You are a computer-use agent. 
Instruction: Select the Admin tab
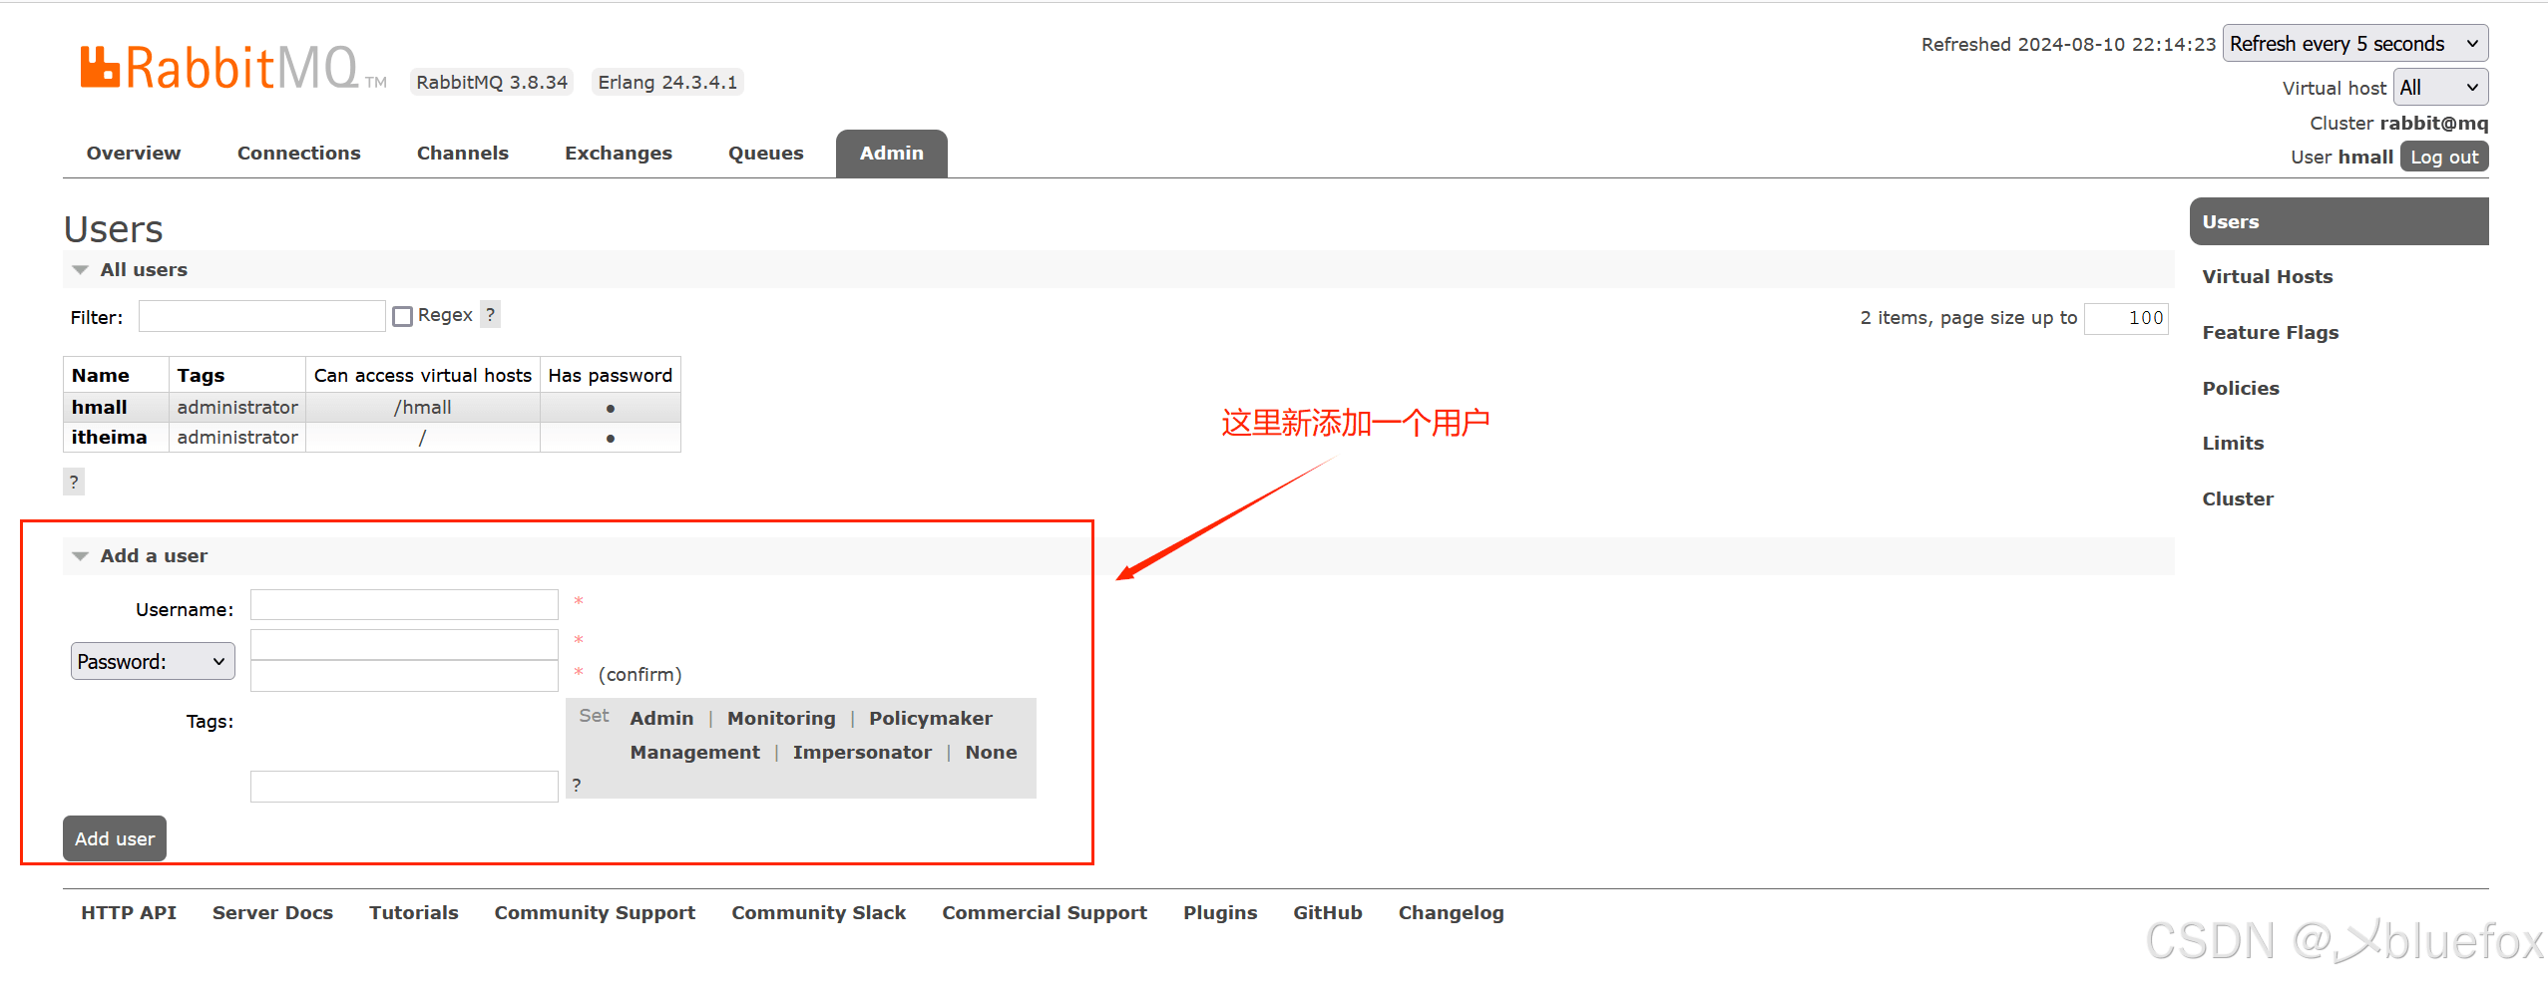click(x=892, y=154)
